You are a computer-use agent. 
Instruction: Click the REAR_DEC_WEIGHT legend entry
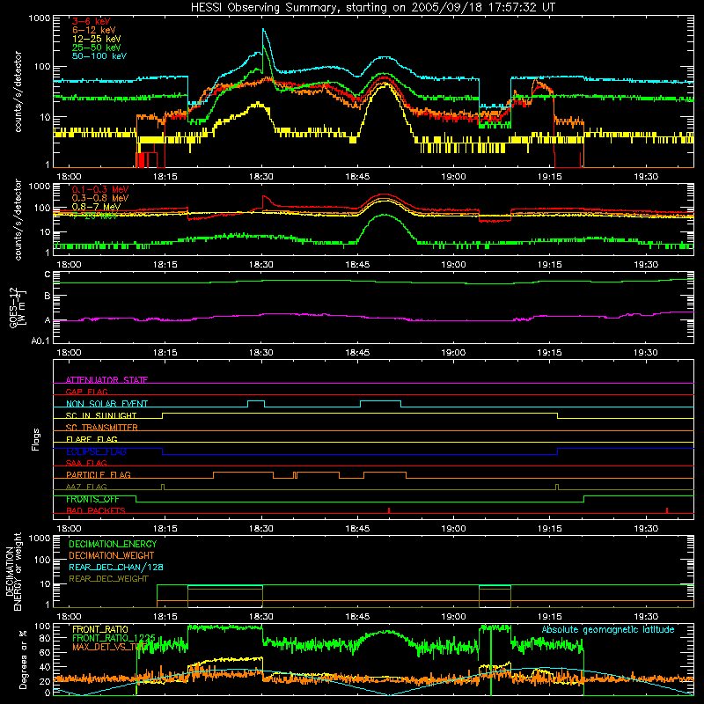(108, 579)
